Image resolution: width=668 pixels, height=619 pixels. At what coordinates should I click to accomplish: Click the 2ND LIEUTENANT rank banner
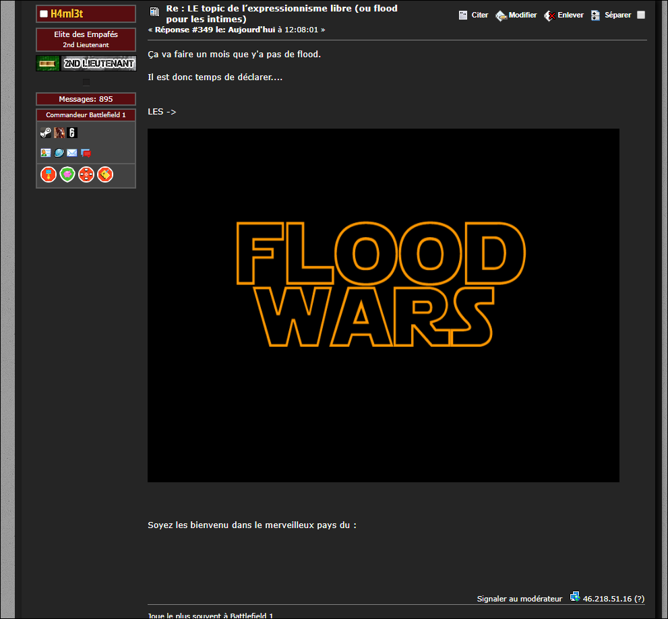99,63
